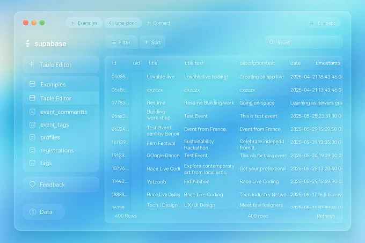The image size is (365, 243).
Task: Switch to the luma clone tab
Action: pos(123,23)
